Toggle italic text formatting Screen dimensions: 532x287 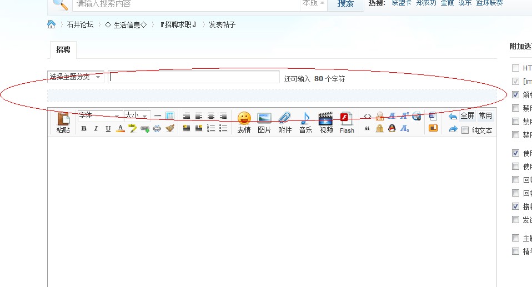tap(96, 128)
